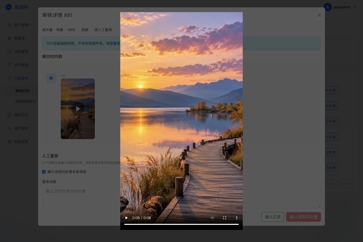The height and width of the screenshot is (242, 363).
Task: Click the 确认违规并处置 button
Action: coord(304,217)
